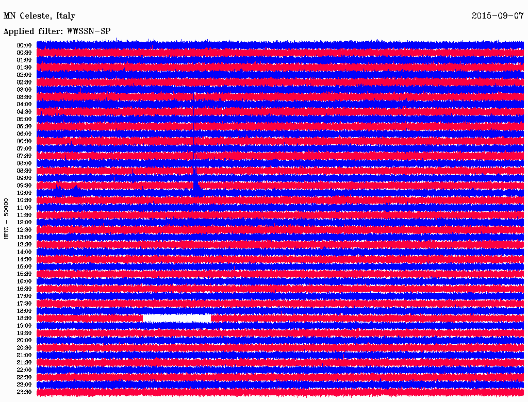The width and height of the screenshot is (528, 402).
Task: Click the 12:00 time label
Action: click(24, 222)
